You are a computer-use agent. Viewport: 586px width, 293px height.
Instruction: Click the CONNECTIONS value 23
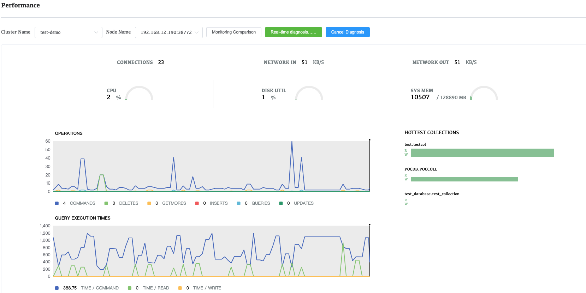(161, 62)
